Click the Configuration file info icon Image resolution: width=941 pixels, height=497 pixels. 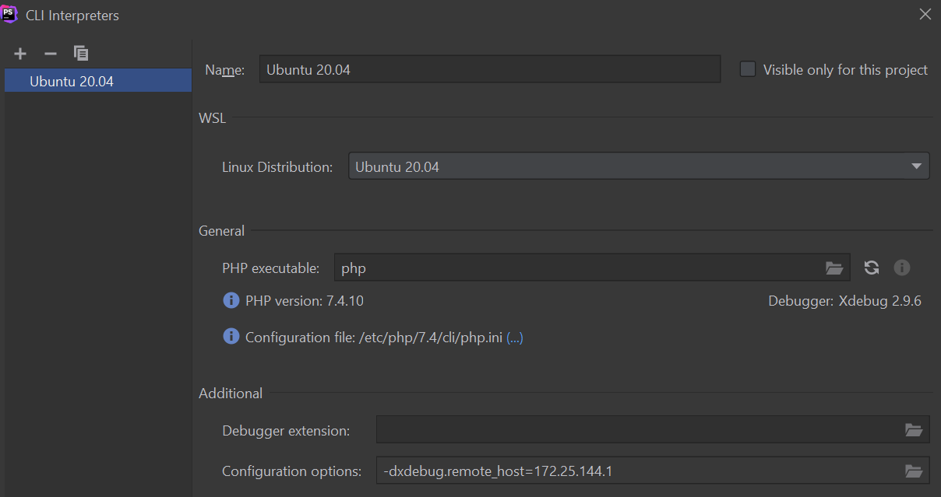coord(231,336)
